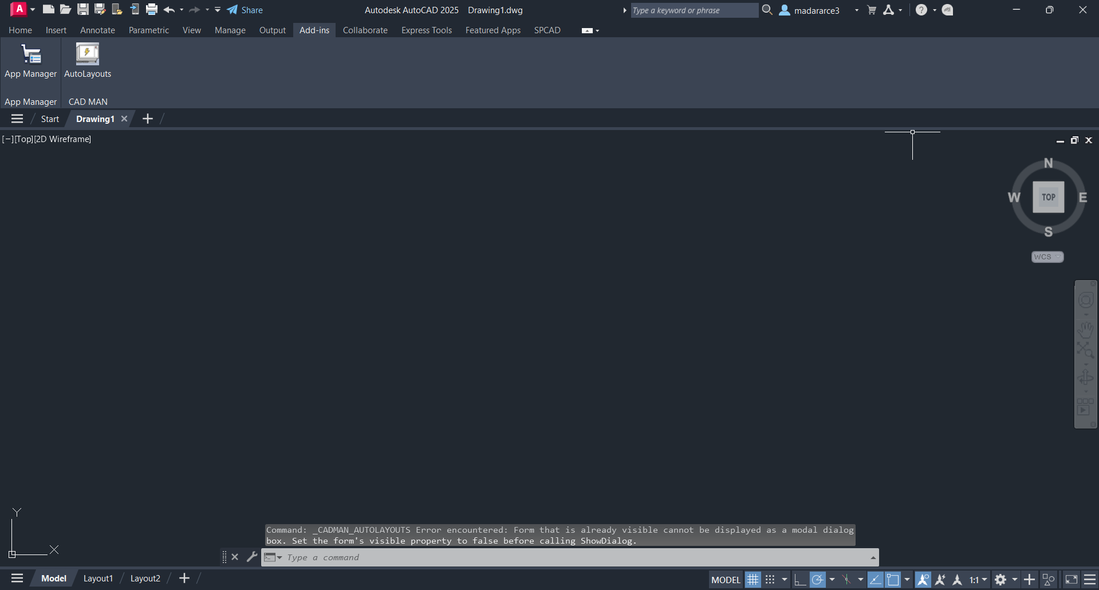This screenshot has height=590, width=1099.
Task: Click the East compass letter on ViewCube
Action: click(1083, 198)
